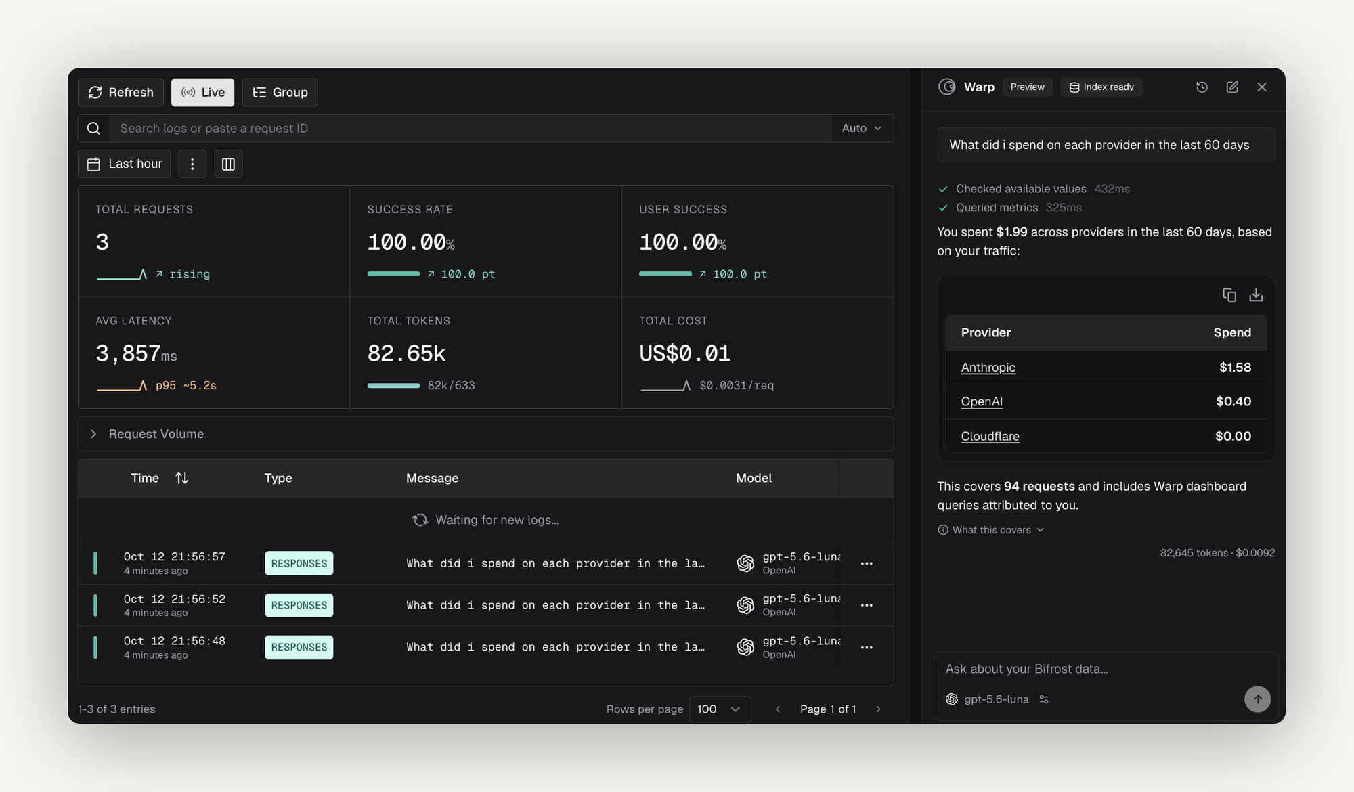Toggle Group view of logs
The width and height of the screenshot is (1354, 792).
click(280, 92)
